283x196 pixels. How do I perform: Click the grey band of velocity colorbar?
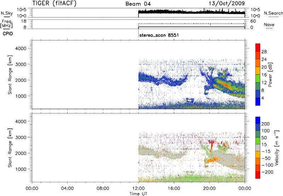click(x=258, y=148)
